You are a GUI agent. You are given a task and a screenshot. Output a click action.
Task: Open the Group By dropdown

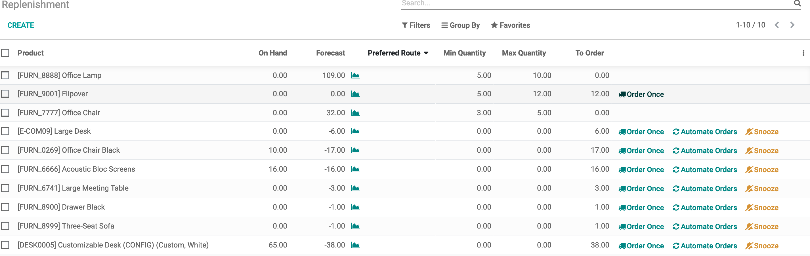(460, 25)
